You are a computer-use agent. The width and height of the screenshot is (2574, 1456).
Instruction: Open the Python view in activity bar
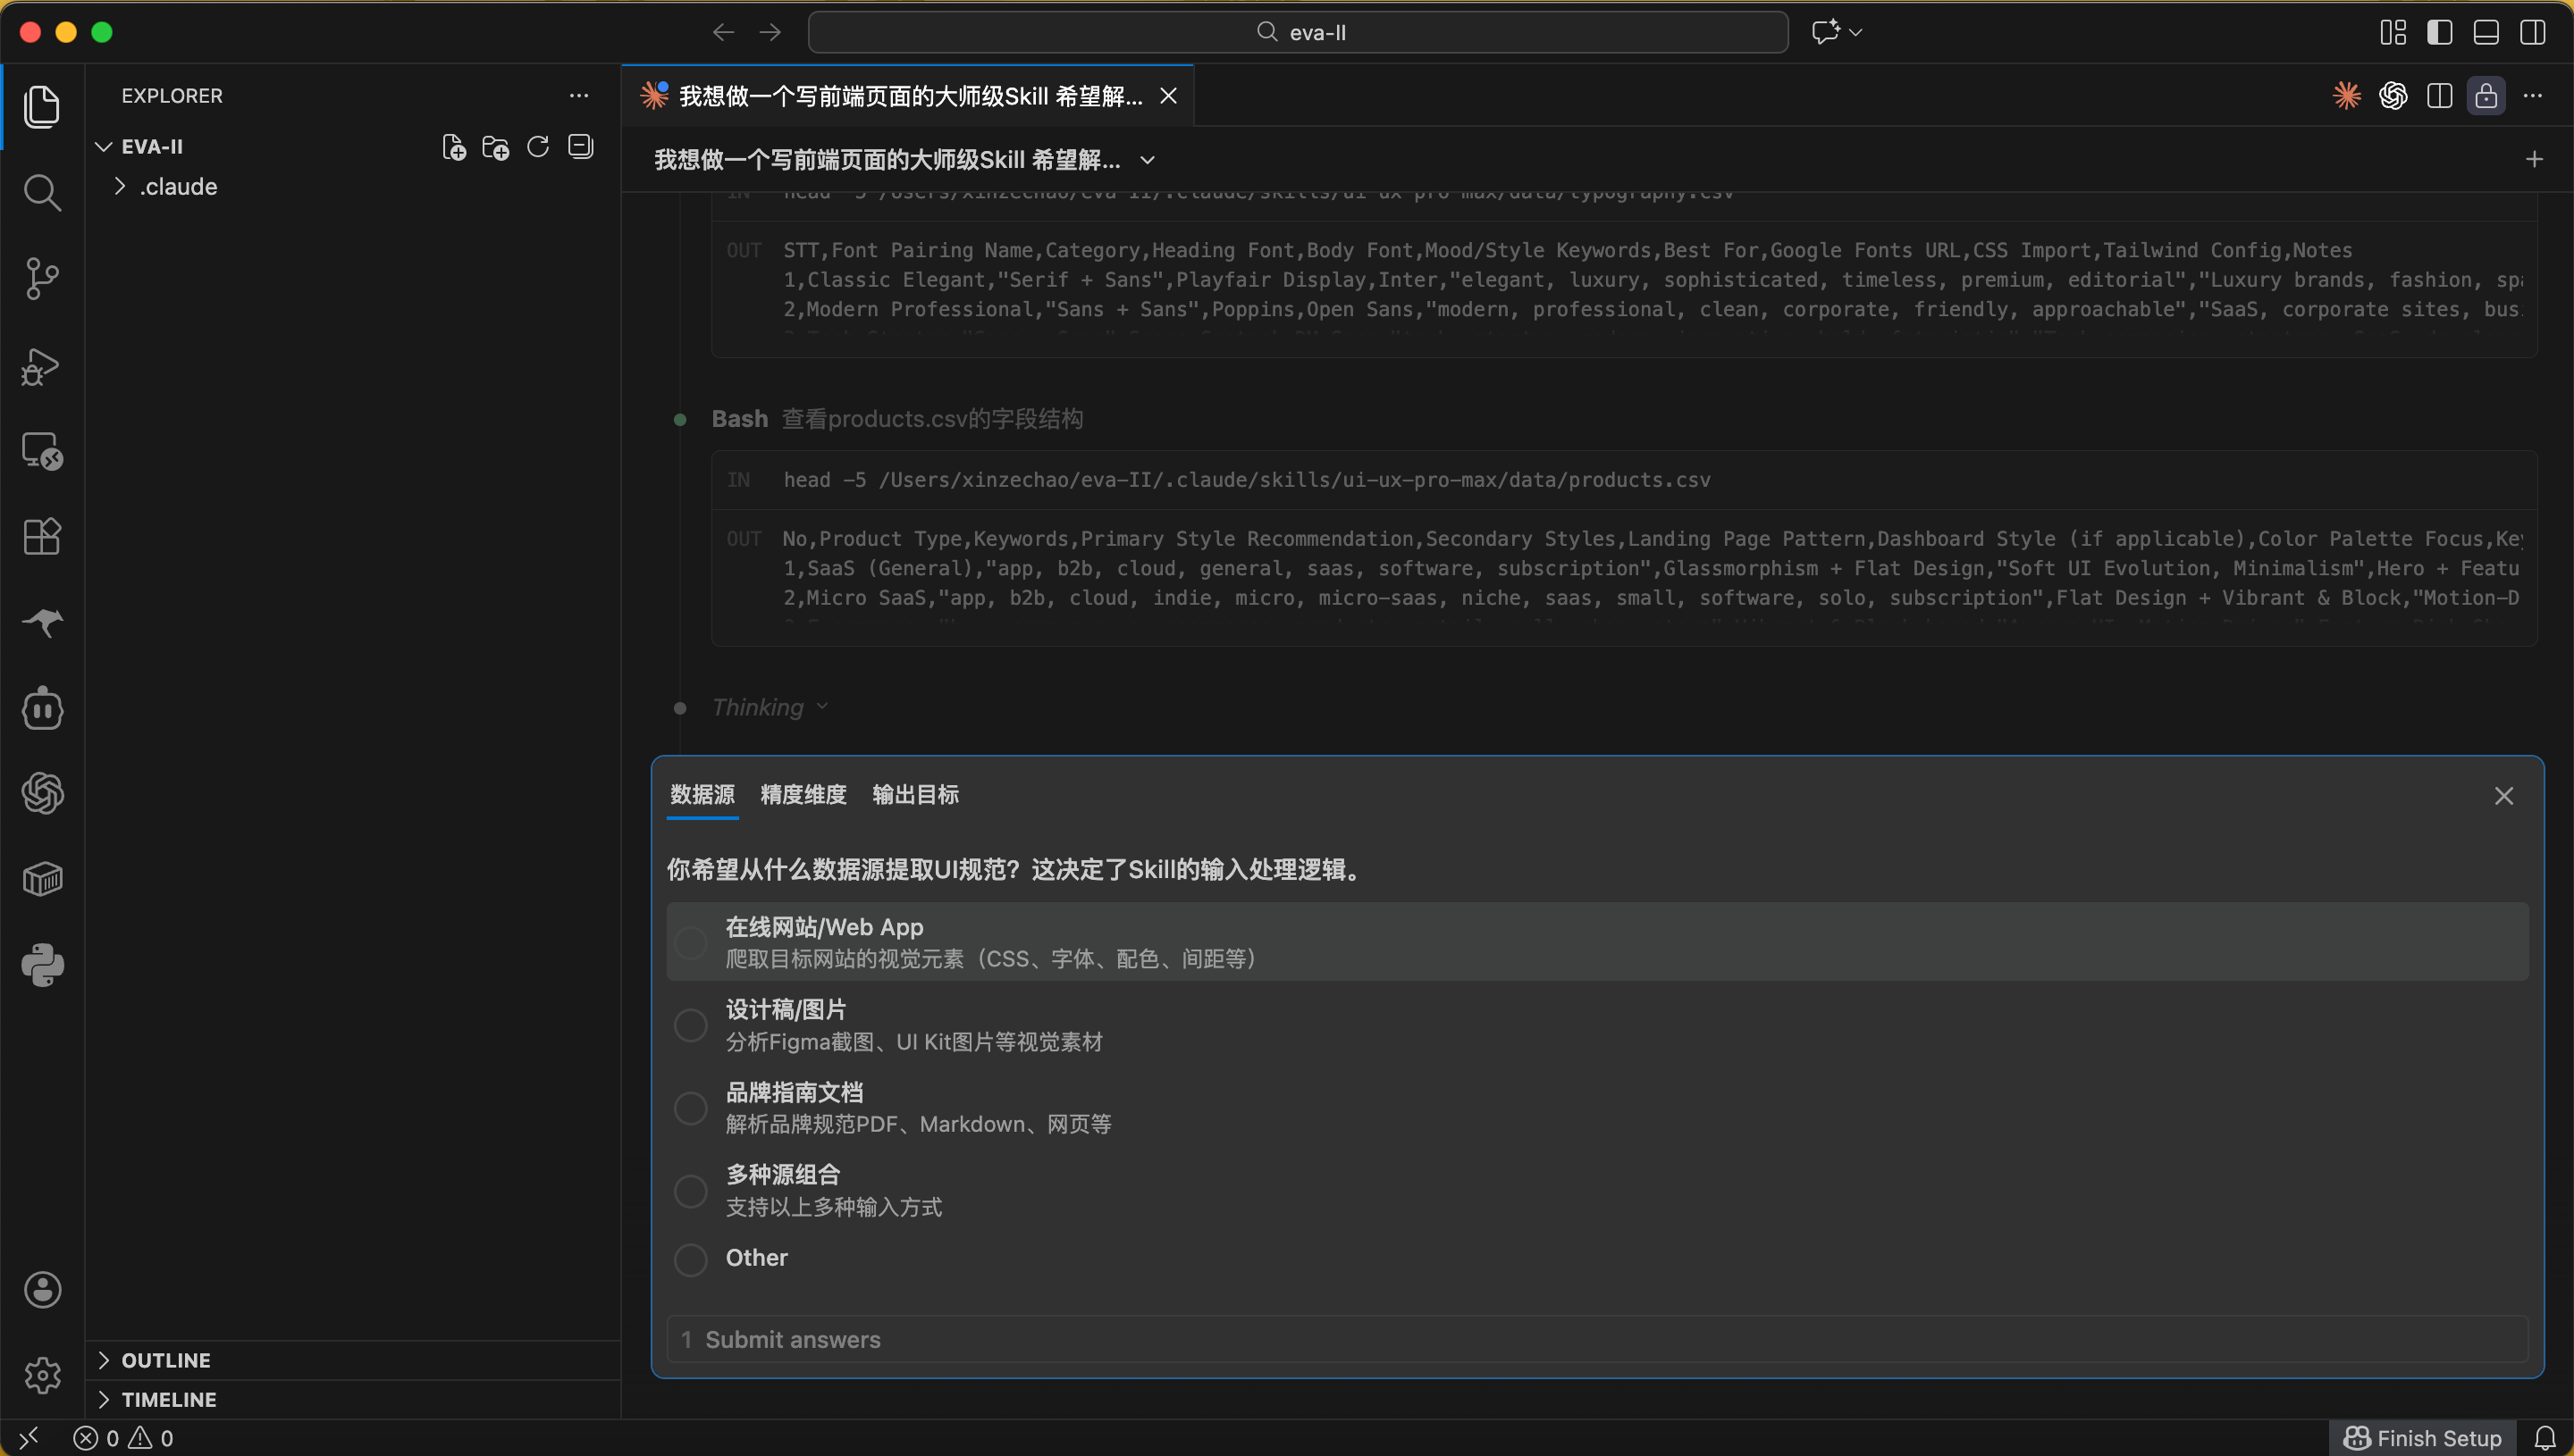42,966
